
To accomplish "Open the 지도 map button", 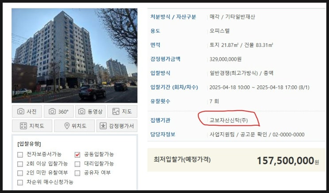I will pyautogui.click(x=122, y=112).
